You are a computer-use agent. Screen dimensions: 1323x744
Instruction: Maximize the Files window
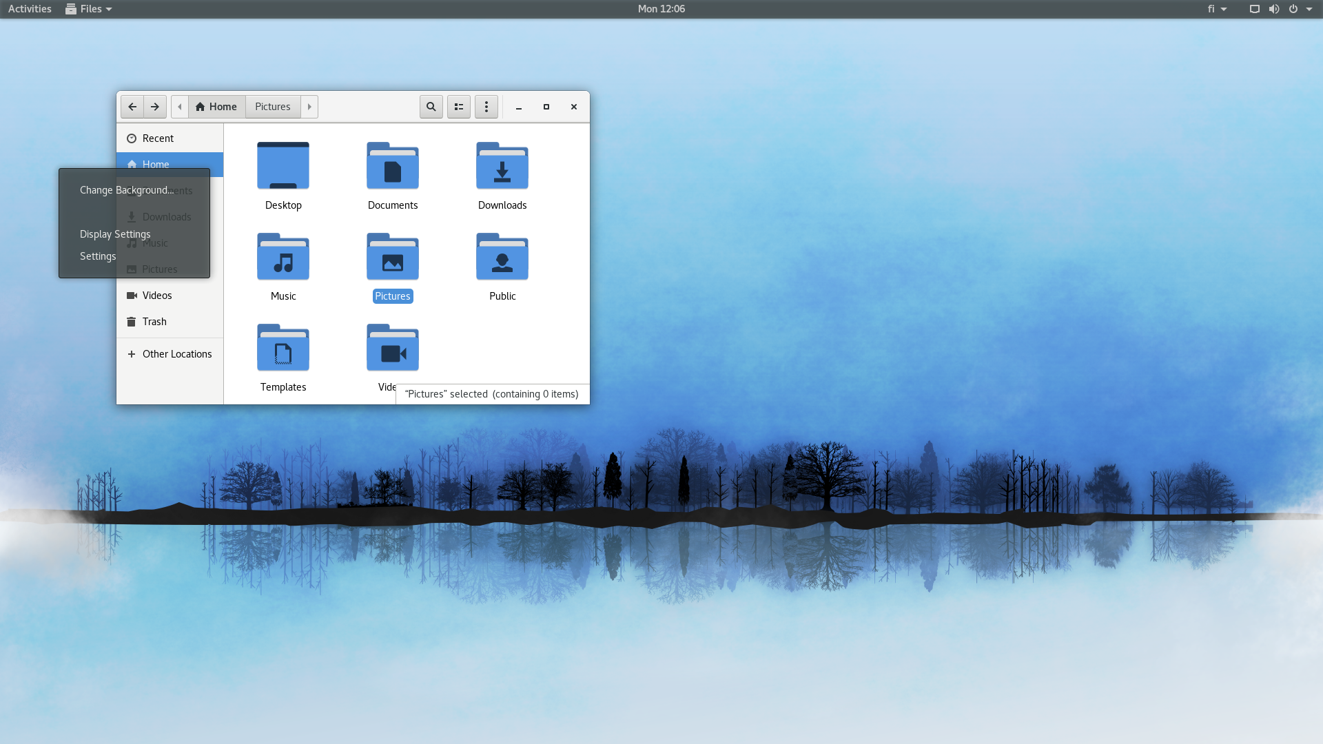pos(546,107)
